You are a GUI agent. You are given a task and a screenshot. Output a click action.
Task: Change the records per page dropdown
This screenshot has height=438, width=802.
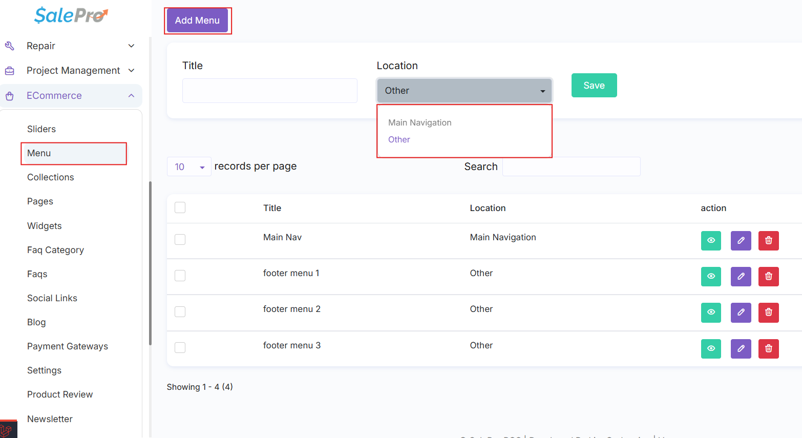(x=189, y=166)
